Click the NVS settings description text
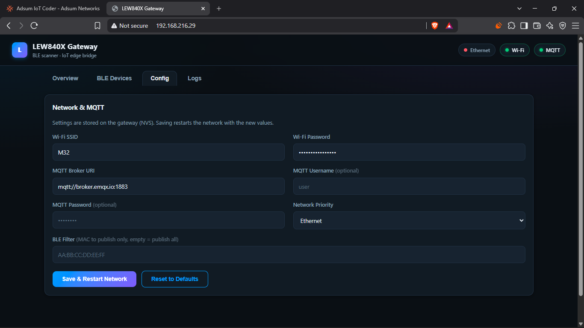Image resolution: width=584 pixels, height=328 pixels. pyautogui.click(x=163, y=123)
